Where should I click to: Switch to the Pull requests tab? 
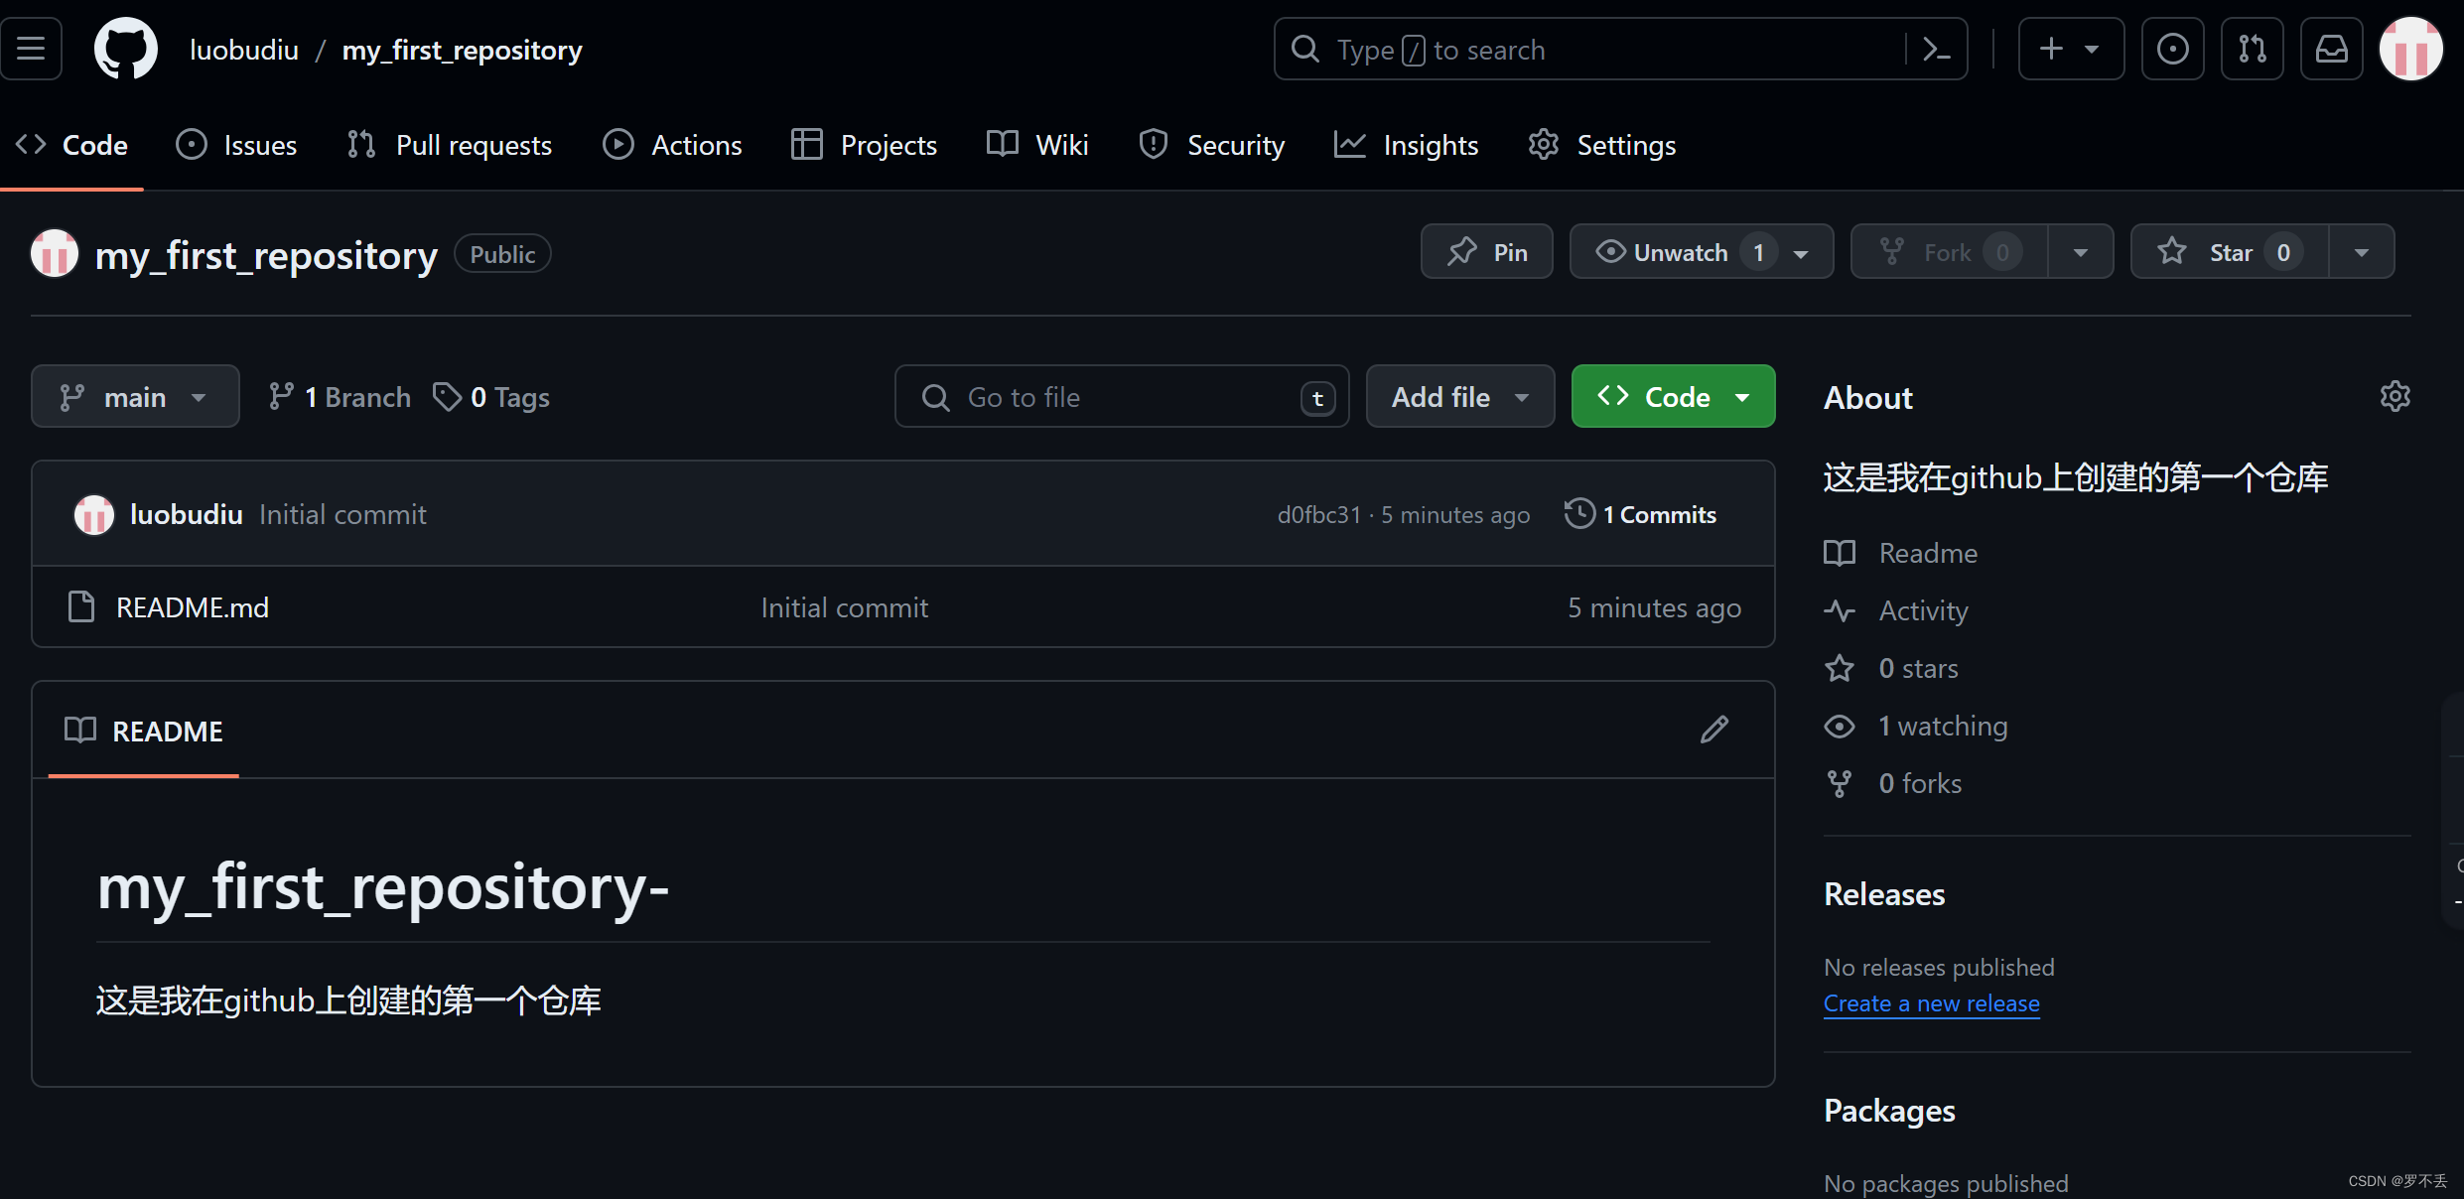pyautogui.click(x=450, y=145)
